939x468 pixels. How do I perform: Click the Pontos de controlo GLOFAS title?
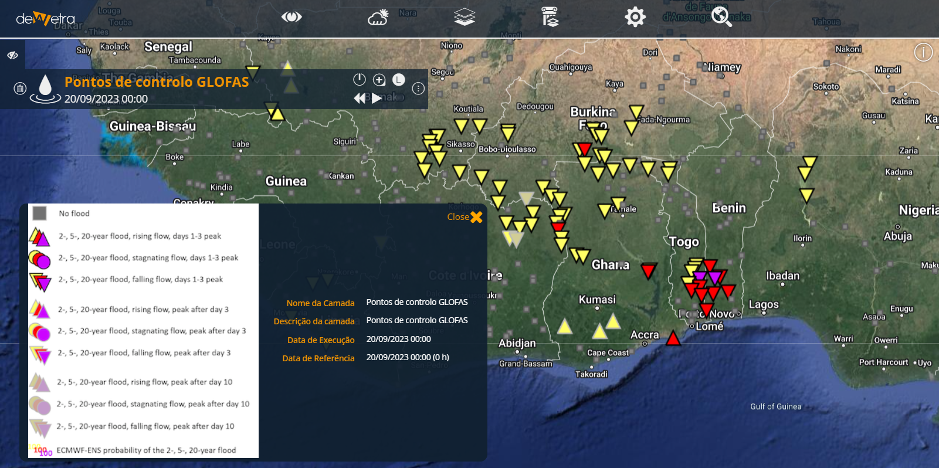coord(157,82)
